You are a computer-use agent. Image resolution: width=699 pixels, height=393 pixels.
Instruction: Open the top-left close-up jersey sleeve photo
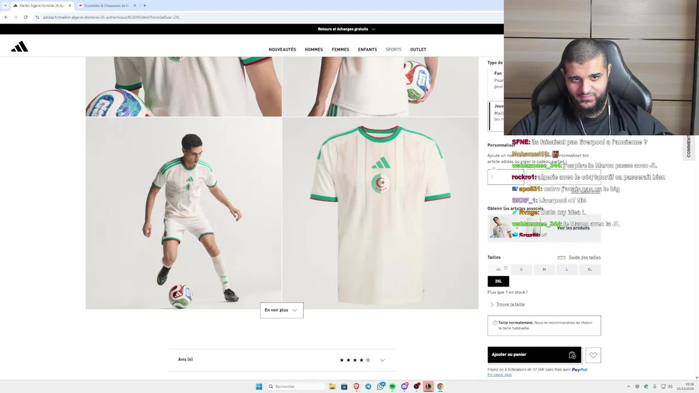pyautogui.click(x=183, y=86)
